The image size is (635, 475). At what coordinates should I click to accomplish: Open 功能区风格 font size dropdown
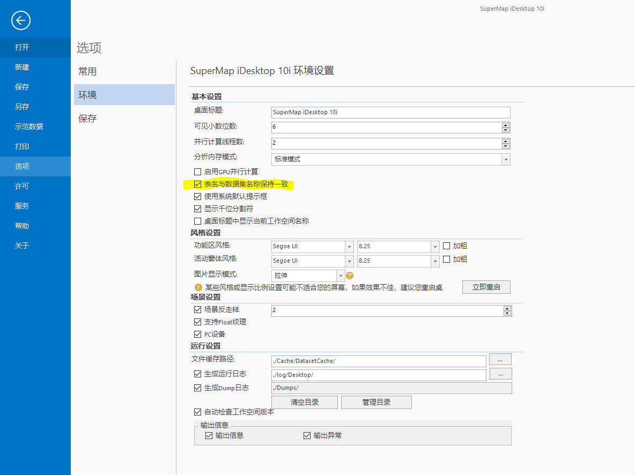[x=435, y=246]
